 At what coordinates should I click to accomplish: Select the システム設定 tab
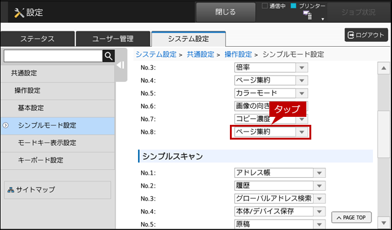click(x=189, y=39)
